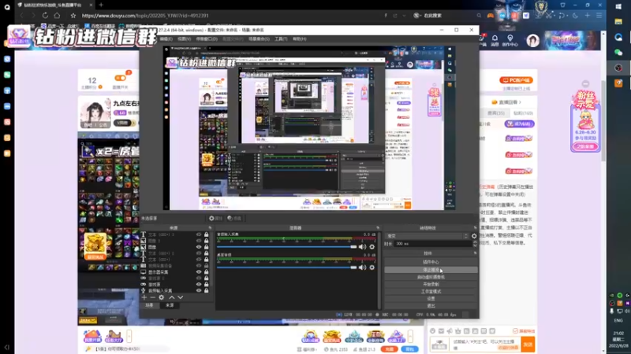Open the OBS icon in the taskbar

tap(618, 68)
